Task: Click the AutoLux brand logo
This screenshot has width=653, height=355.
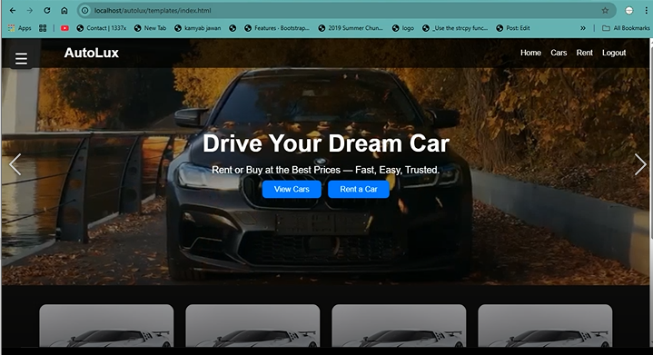Action: pos(91,53)
